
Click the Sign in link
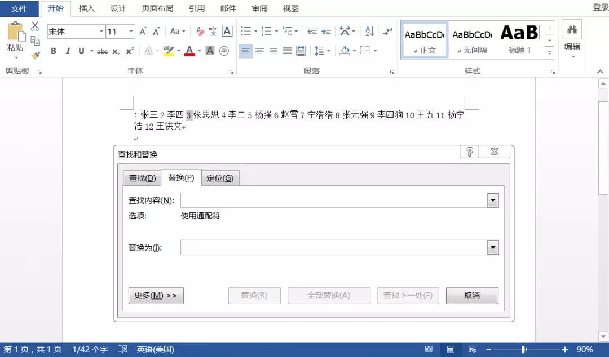click(601, 7)
